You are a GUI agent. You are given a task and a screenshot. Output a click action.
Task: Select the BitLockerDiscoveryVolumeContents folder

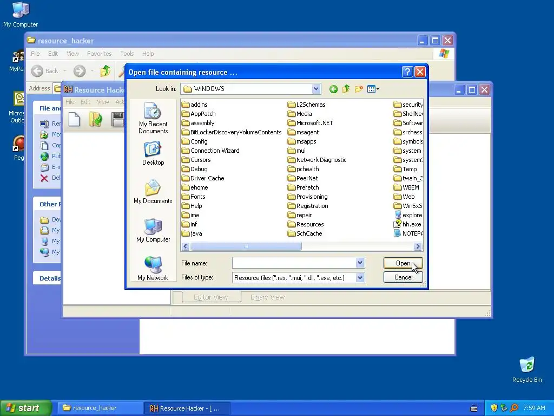232,132
